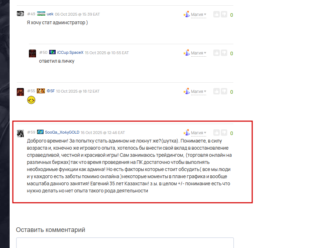Expand Магия menu on comment #59

click(x=198, y=133)
